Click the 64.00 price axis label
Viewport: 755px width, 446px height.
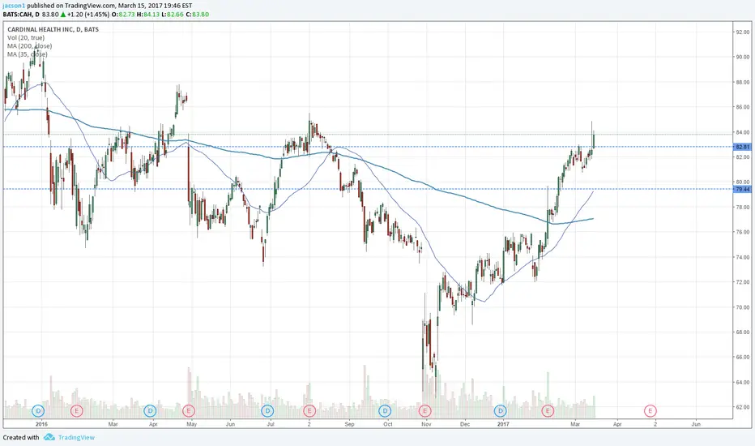tap(742, 383)
